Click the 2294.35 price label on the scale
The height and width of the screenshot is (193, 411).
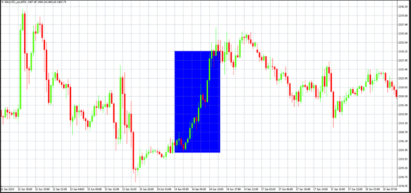pyautogui.click(x=403, y=186)
